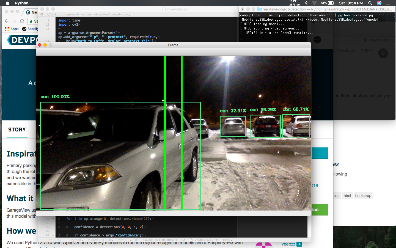Open Spotlight search in menu bar
The image size is (396, 248).
click(370, 3)
